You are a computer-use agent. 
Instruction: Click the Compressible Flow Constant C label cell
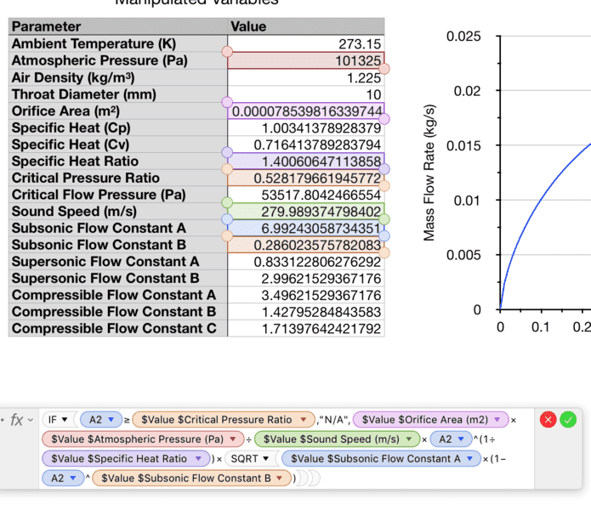[x=117, y=328]
